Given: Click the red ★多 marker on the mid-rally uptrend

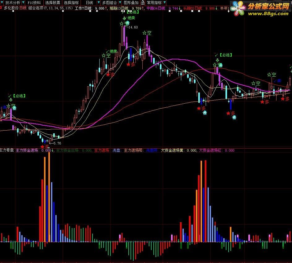Looking at the screenshot, I should coord(110,75).
